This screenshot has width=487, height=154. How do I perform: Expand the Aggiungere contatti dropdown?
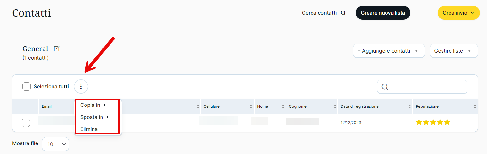[x=389, y=51]
